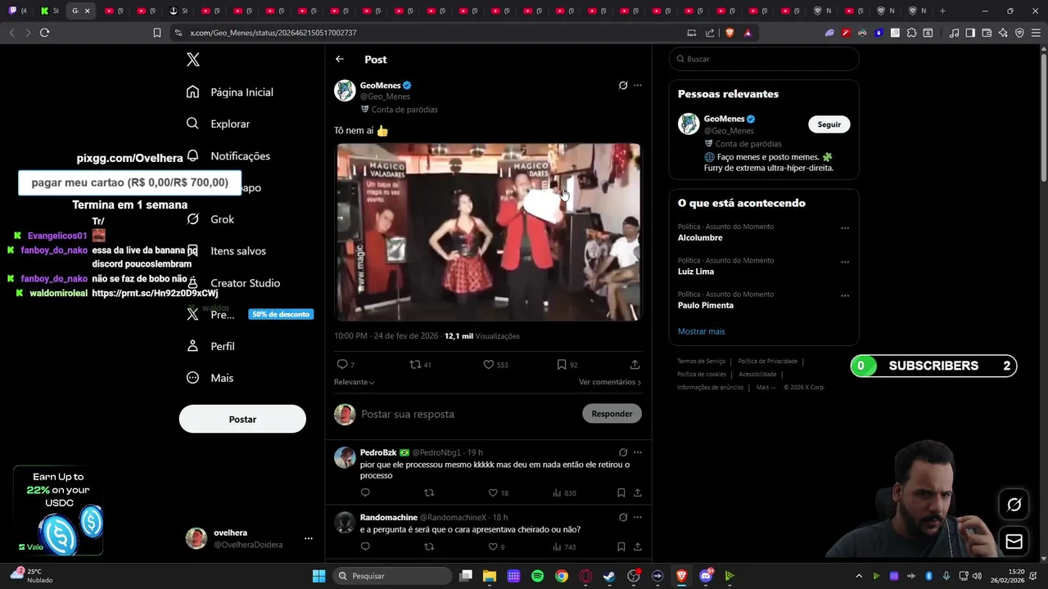Click the Responder button
This screenshot has width=1048, height=589.
pyautogui.click(x=612, y=413)
